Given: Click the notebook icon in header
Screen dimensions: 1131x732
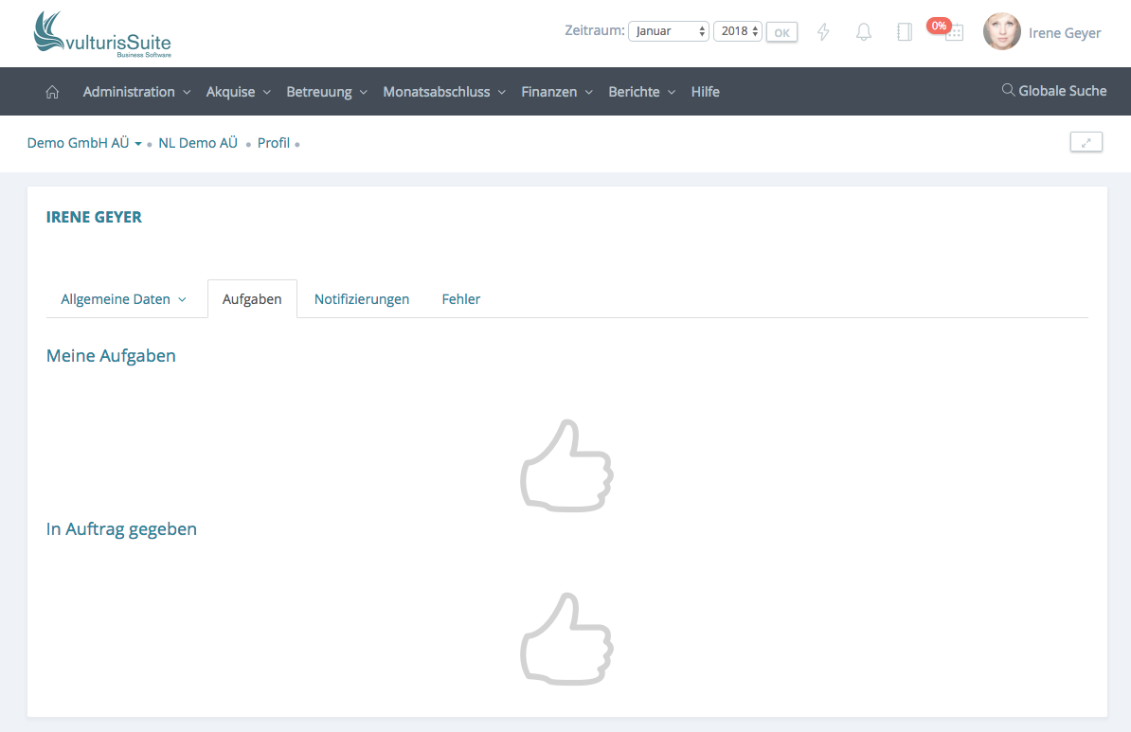Looking at the screenshot, I should coord(904,32).
